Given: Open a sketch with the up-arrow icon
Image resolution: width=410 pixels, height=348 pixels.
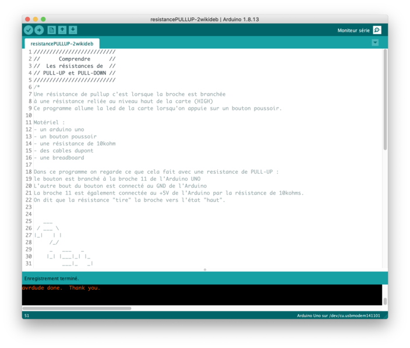Looking at the screenshot, I should 62,30.
